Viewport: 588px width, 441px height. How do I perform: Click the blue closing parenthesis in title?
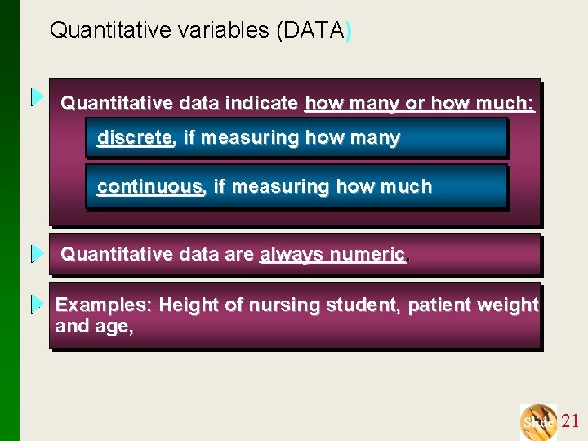350,31
